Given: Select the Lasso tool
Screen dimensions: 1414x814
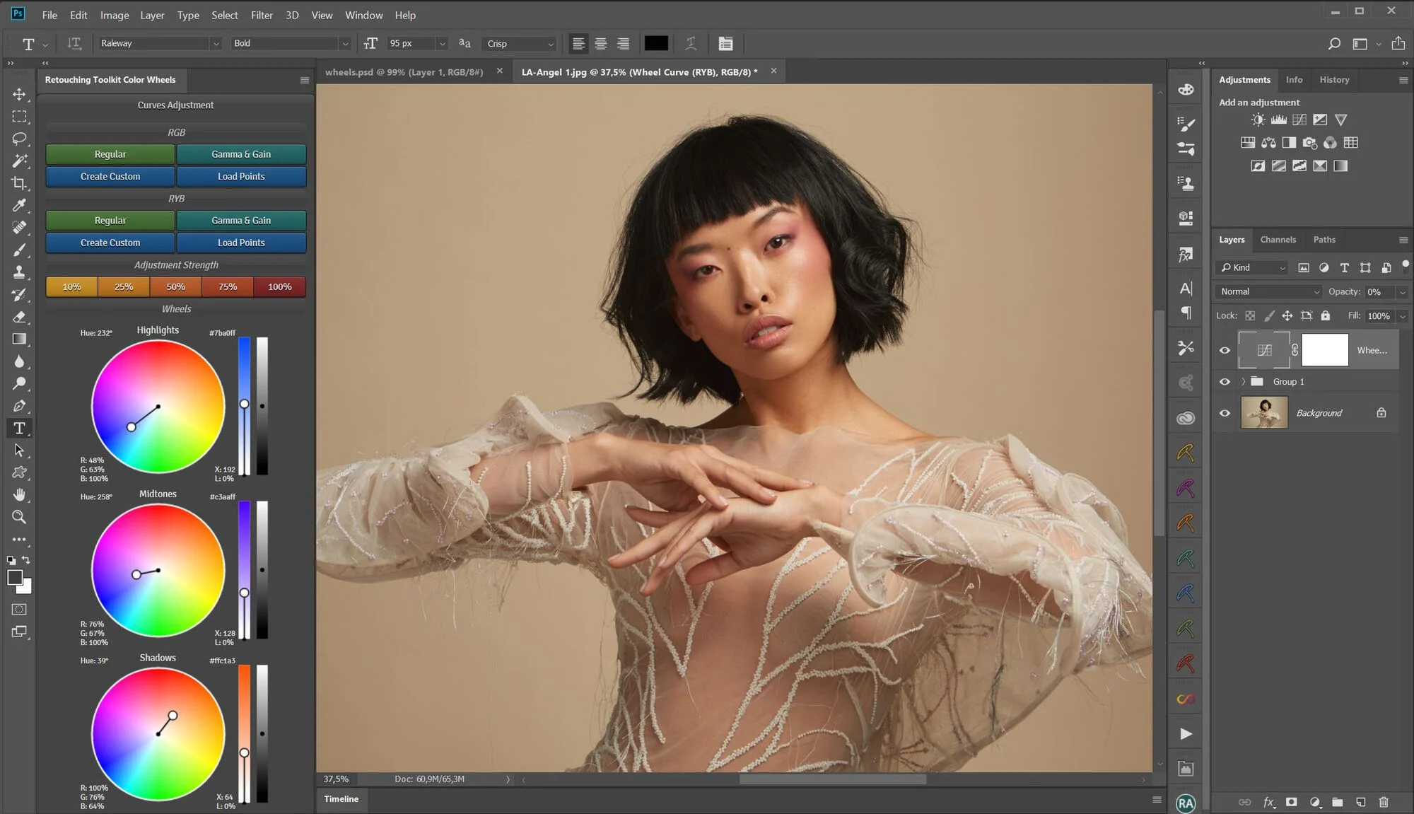Looking at the screenshot, I should [x=20, y=139].
